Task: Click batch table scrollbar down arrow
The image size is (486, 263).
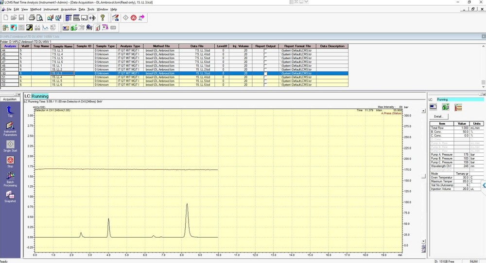Action: click(x=483, y=88)
